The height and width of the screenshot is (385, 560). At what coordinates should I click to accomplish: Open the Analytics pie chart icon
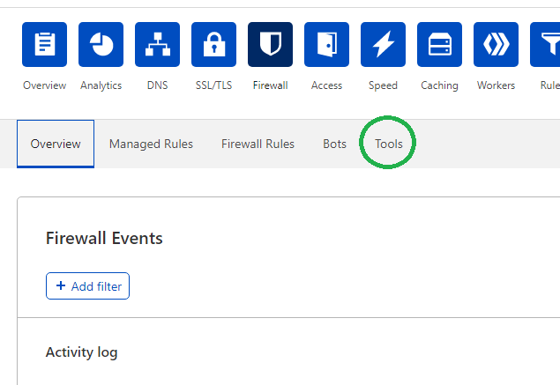coord(101,45)
